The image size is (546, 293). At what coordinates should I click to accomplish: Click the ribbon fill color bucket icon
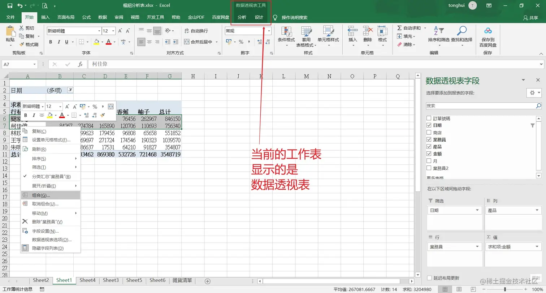pos(96,42)
